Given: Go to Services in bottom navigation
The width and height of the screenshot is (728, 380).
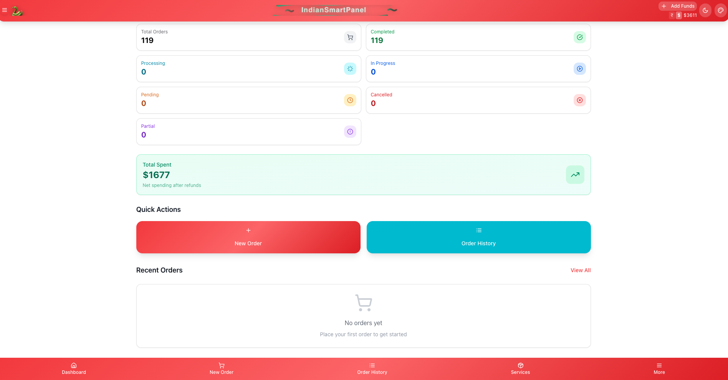Looking at the screenshot, I should coord(520,368).
